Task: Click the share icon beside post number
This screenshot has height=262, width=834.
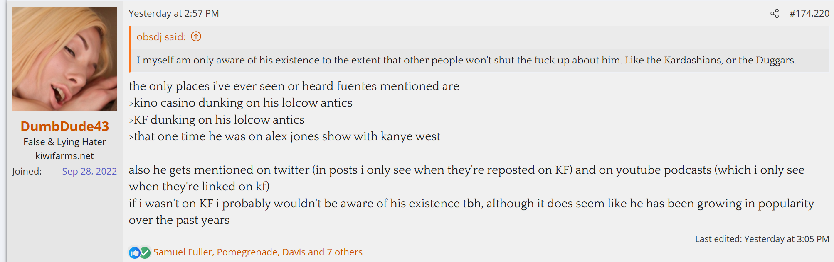Action: (774, 14)
